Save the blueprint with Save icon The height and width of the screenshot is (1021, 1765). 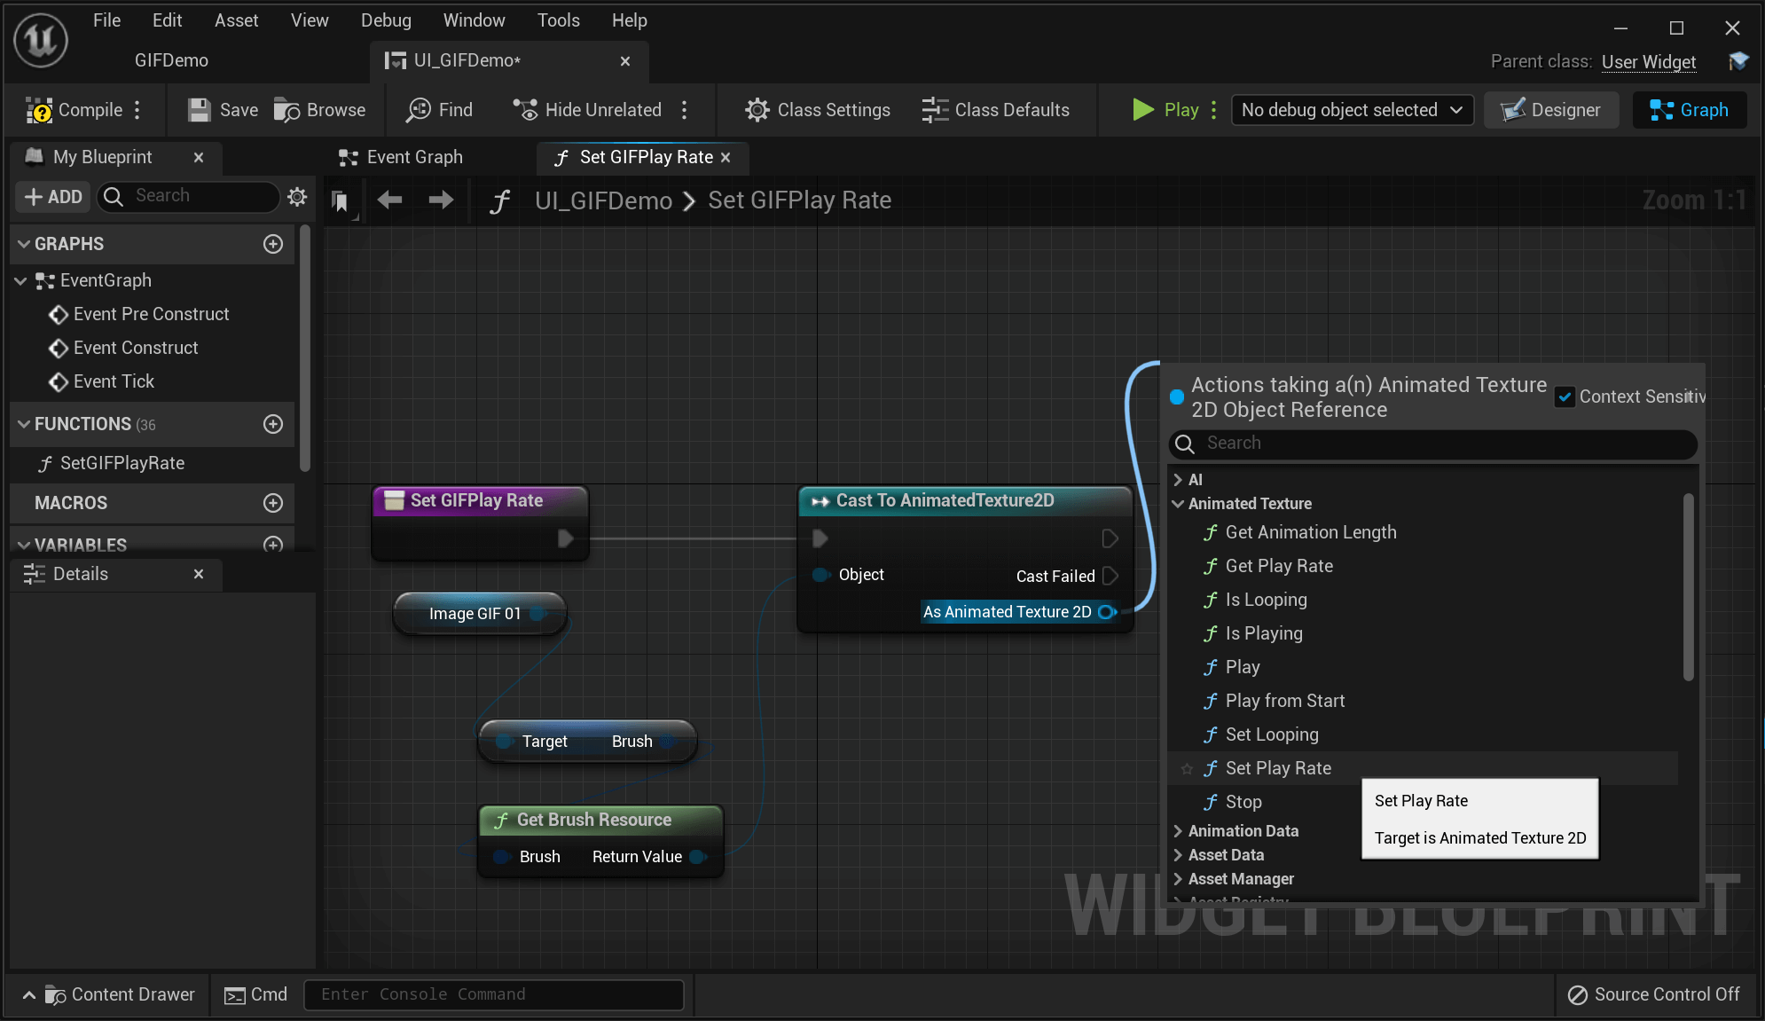pos(200,110)
